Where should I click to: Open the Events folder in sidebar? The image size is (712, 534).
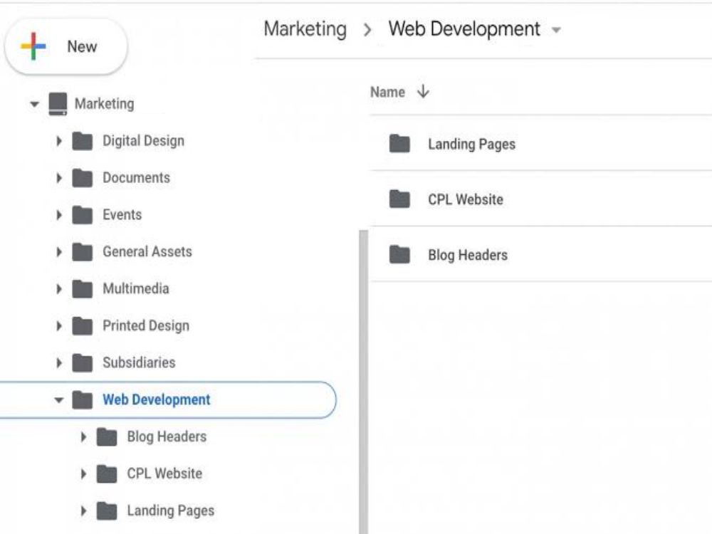pos(122,215)
